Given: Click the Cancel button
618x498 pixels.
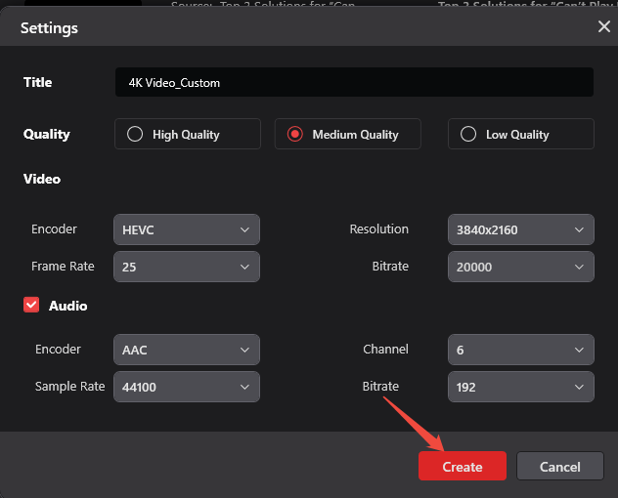Looking at the screenshot, I should [x=559, y=466].
